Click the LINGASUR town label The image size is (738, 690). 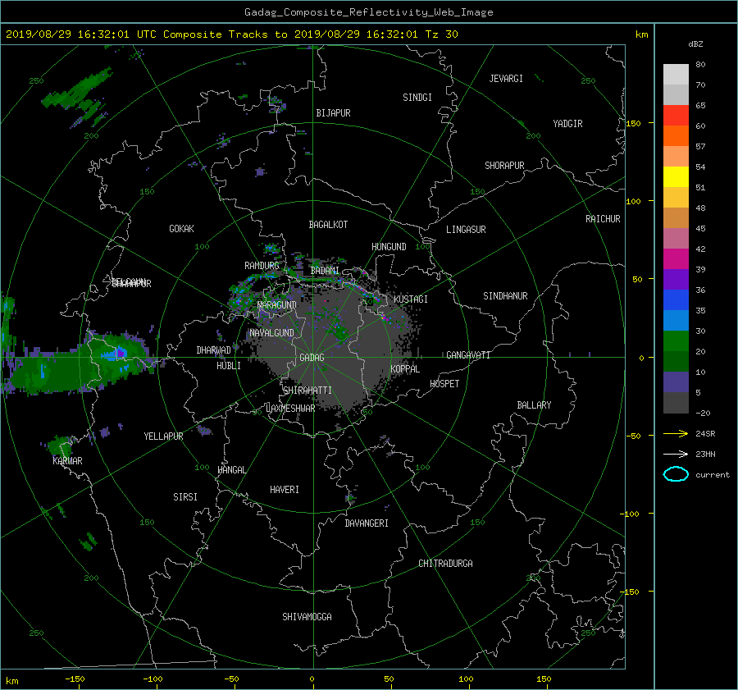coord(466,230)
